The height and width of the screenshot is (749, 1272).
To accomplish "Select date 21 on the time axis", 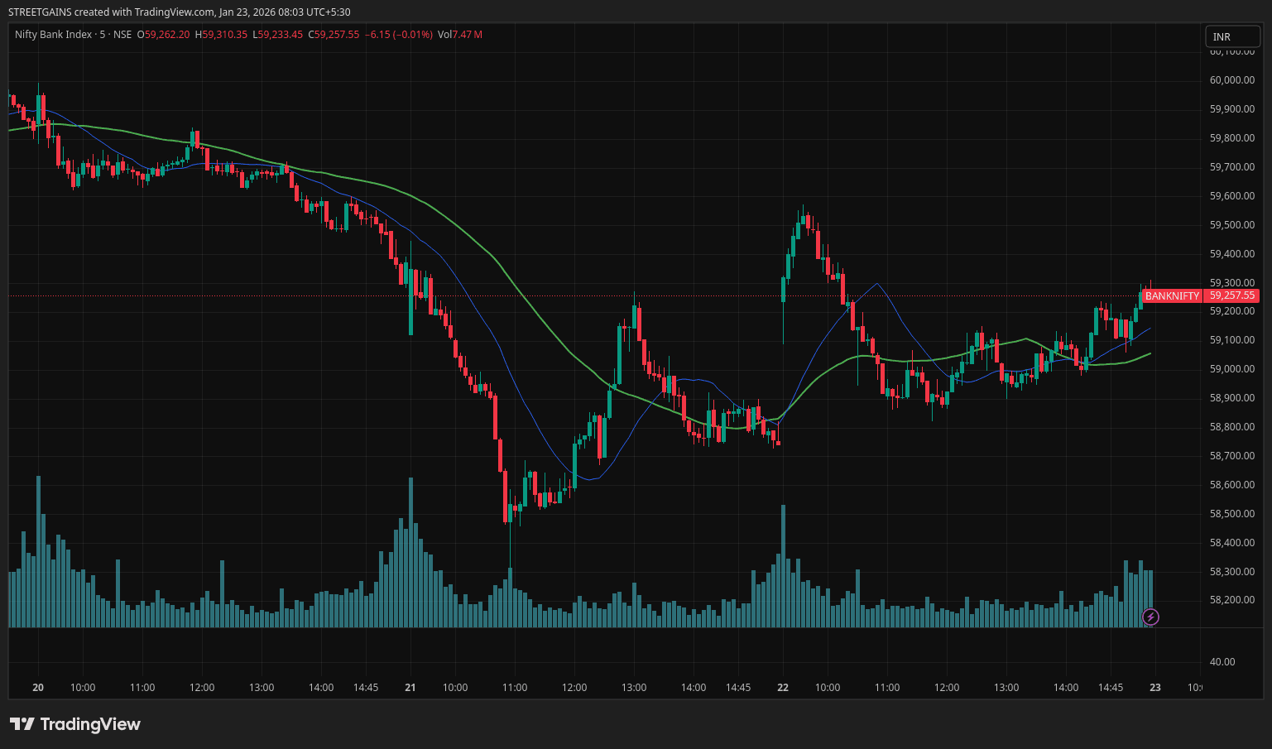I will click(x=410, y=688).
